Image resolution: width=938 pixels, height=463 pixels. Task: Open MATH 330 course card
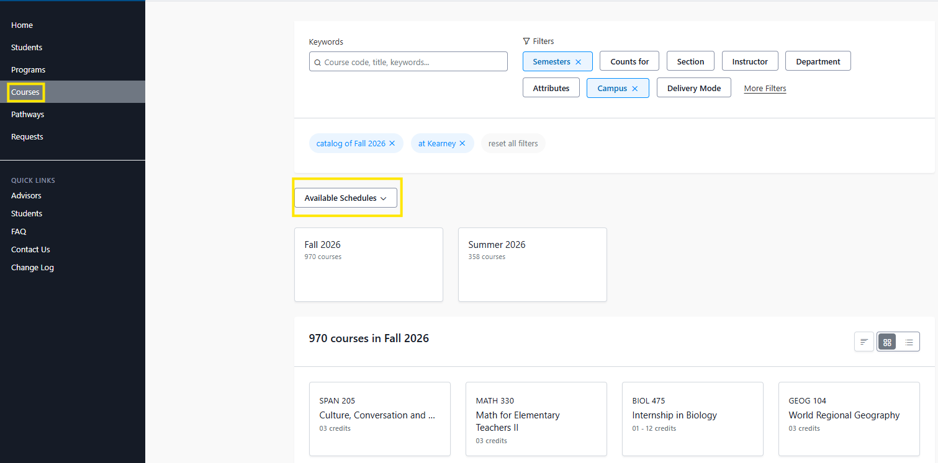tap(536, 419)
